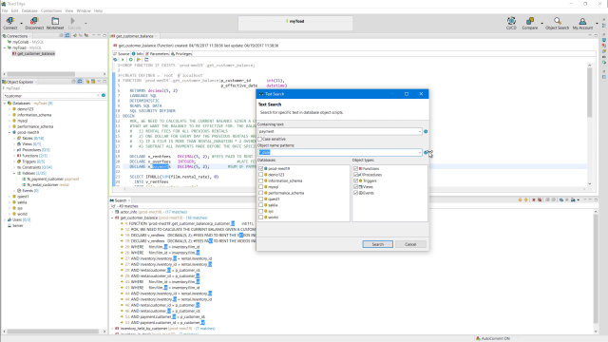Switch to the Privileges tab
This screenshot has width=608, height=342.
[x=181, y=54]
